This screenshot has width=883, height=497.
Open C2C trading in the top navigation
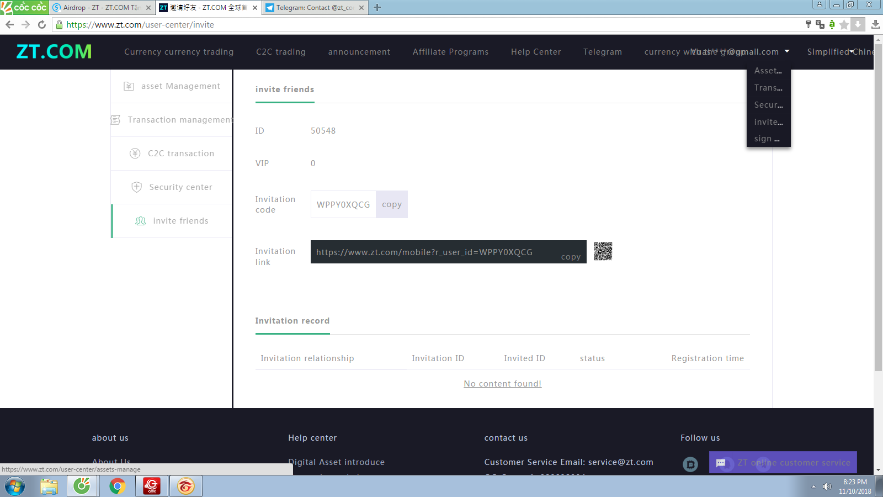point(281,52)
